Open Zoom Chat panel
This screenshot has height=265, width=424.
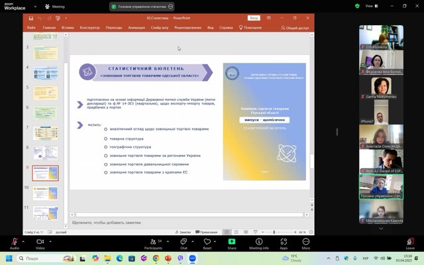[x=184, y=243]
